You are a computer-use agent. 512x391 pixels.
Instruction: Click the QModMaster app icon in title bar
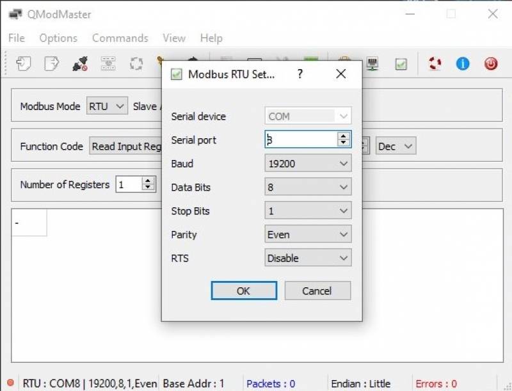15,14
